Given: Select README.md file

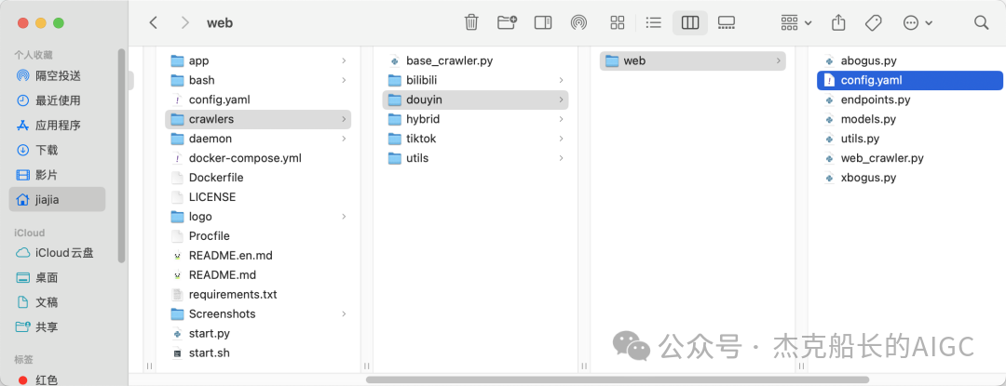Looking at the screenshot, I should [258, 274].
